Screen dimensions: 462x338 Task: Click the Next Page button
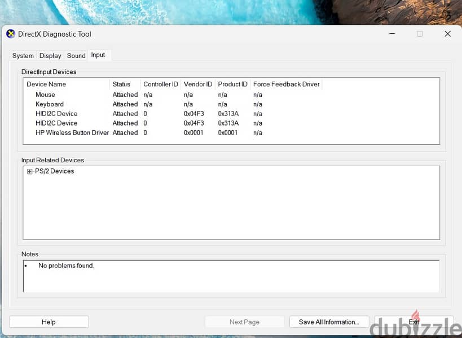245,322
